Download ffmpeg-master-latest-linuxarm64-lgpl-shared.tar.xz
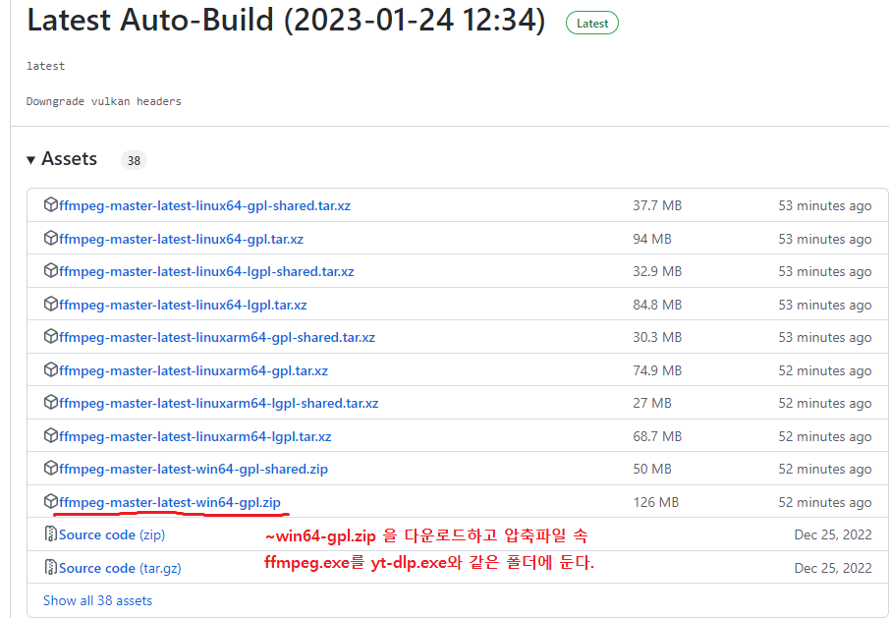The width and height of the screenshot is (889, 618). 219,403
